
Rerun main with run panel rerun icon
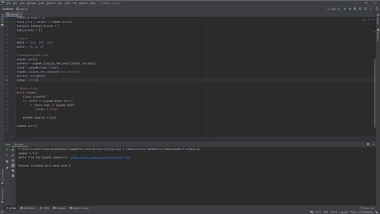click(7, 150)
